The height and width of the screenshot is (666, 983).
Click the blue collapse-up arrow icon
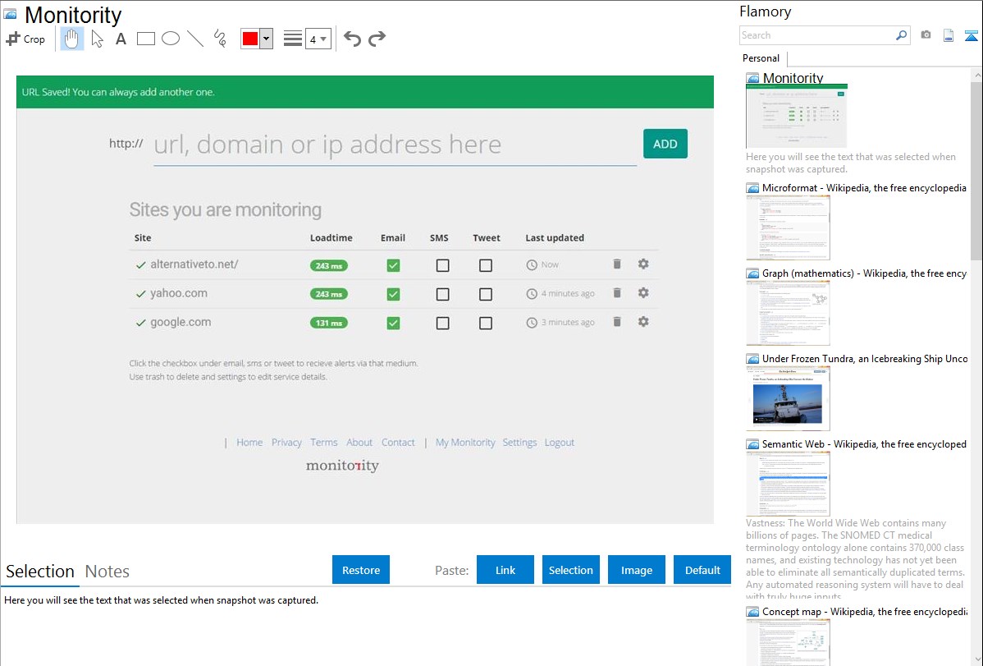[971, 35]
